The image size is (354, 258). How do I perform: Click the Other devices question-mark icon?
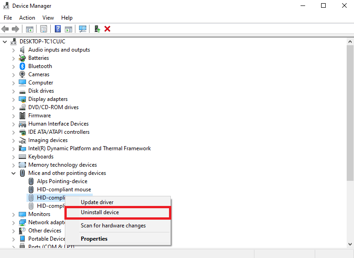22,231
